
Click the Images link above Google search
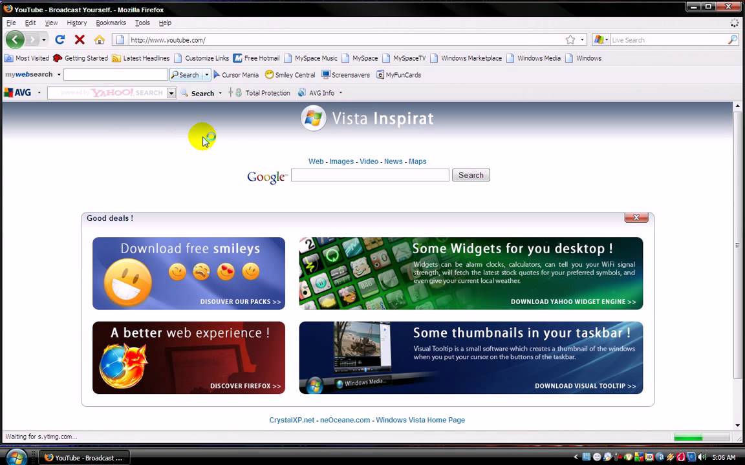click(x=341, y=161)
